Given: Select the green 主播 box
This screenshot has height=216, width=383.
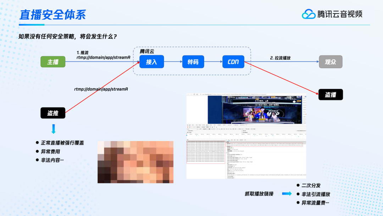Looking at the screenshot, I should click(x=53, y=62).
